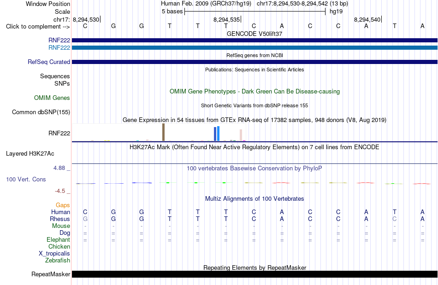
Task: Click 'Human Feb. 2009 (GRCh37/hg19)' assembly text
Action: click(x=206, y=4)
